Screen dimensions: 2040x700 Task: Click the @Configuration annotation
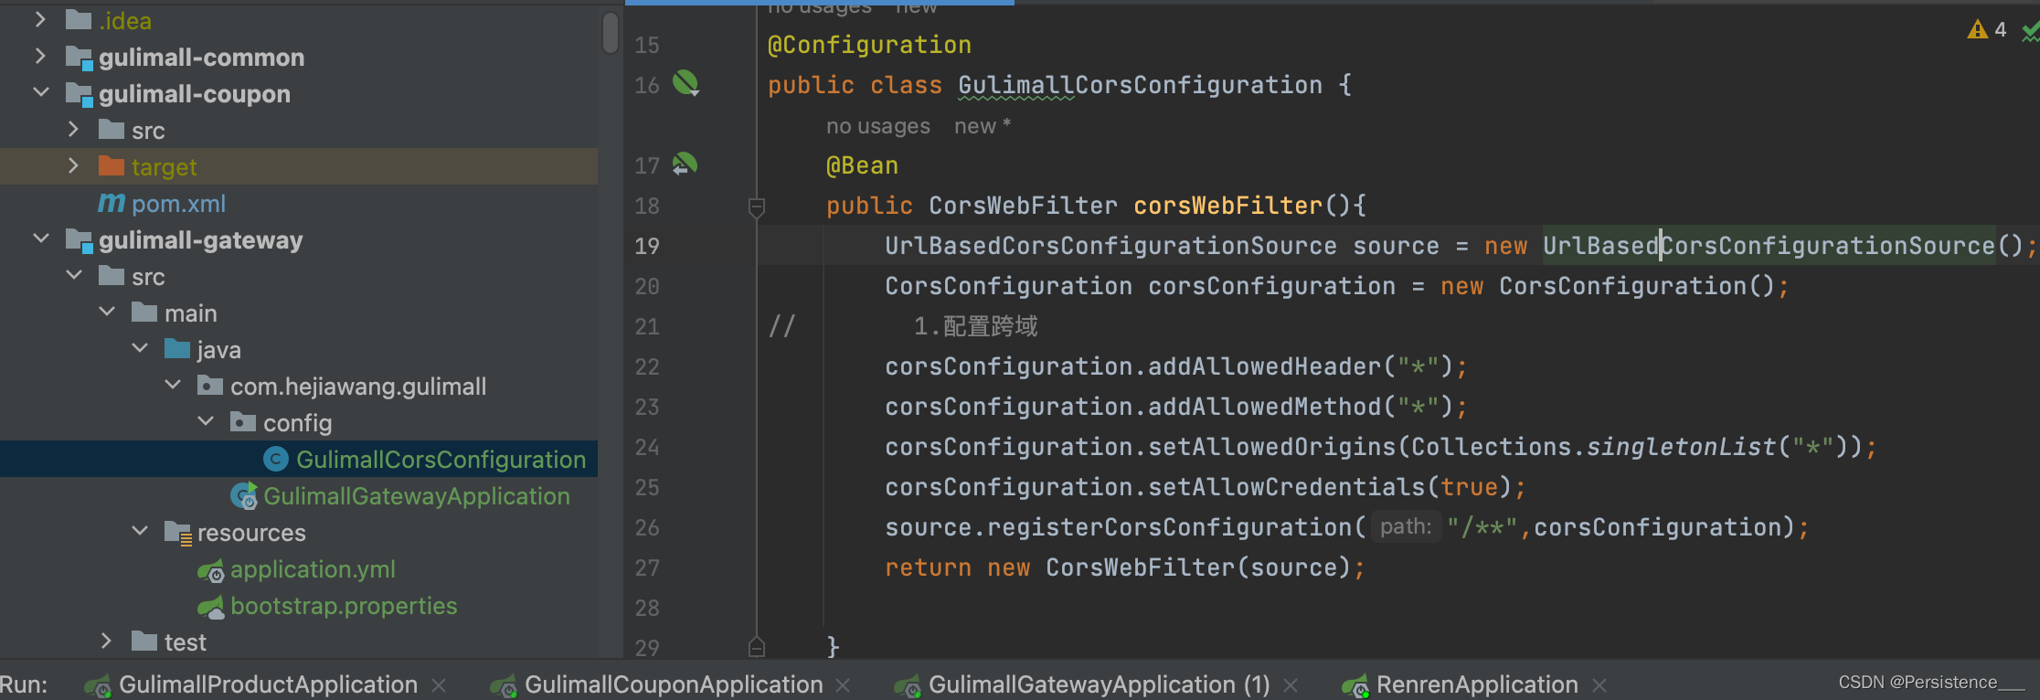coord(869,45)
